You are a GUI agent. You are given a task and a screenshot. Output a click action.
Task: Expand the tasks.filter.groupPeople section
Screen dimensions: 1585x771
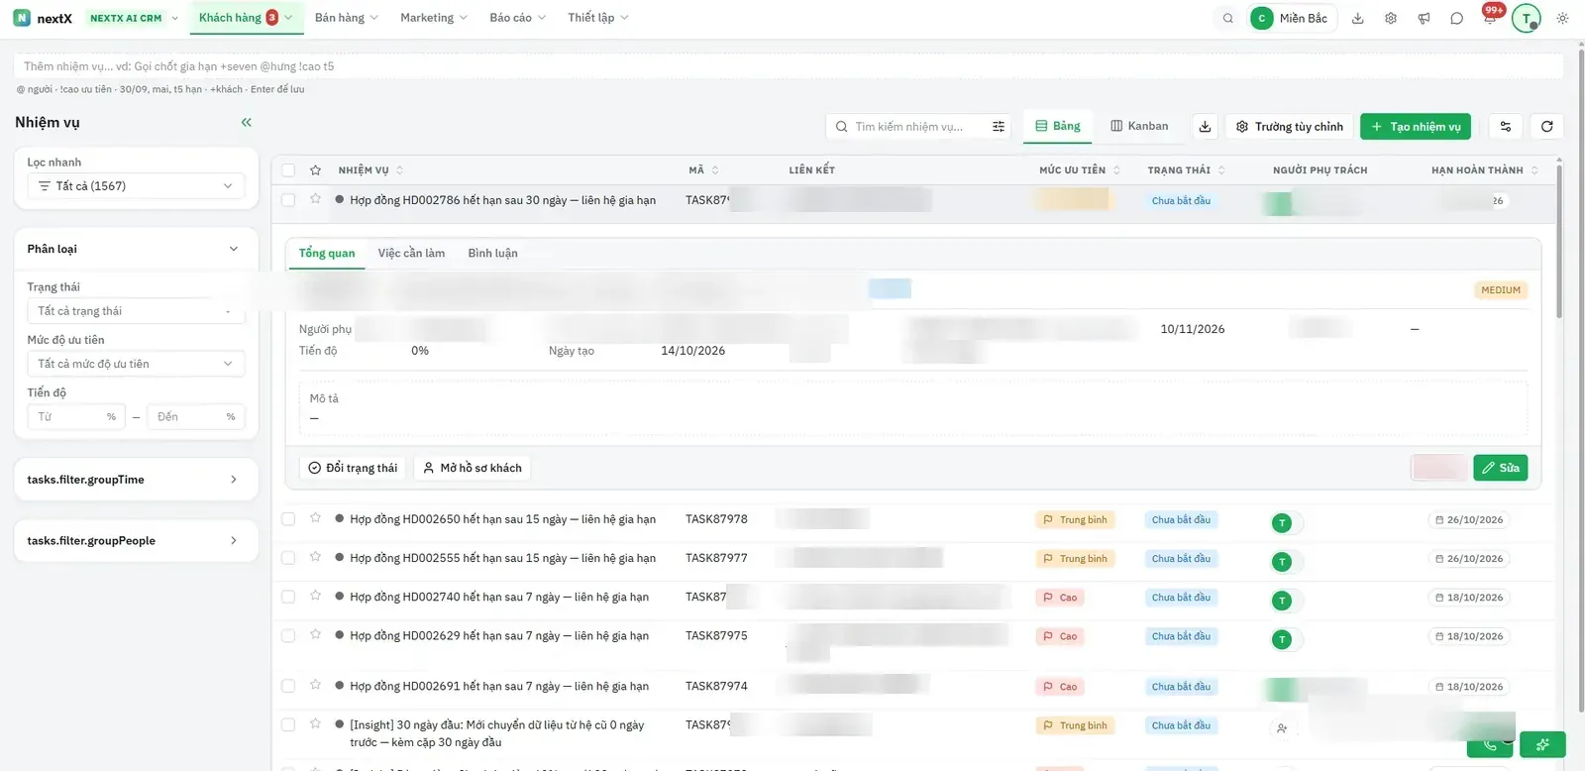136,541
